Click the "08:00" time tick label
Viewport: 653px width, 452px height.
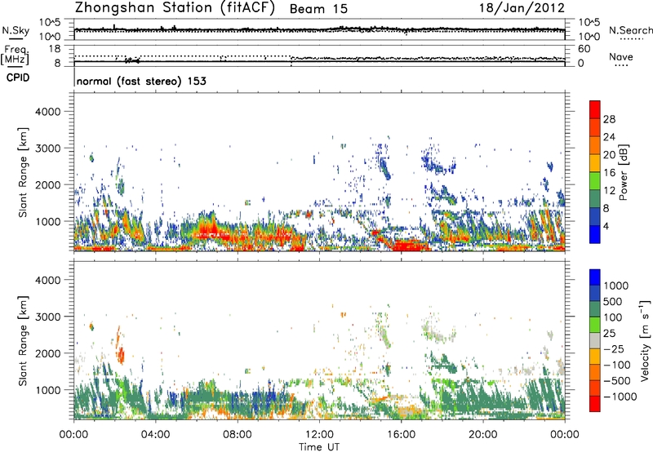pos(237,435)
